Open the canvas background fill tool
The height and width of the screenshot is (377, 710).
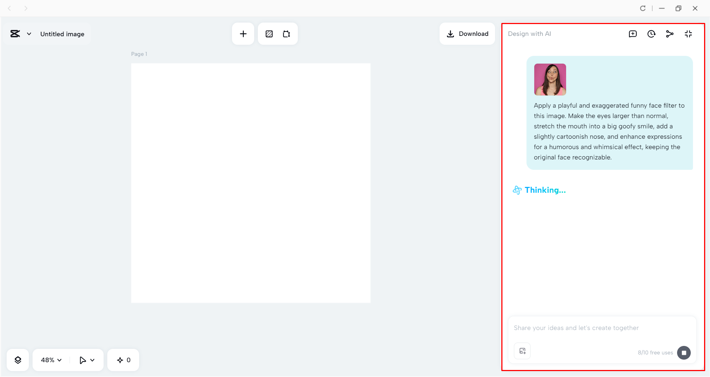point(269,34)
